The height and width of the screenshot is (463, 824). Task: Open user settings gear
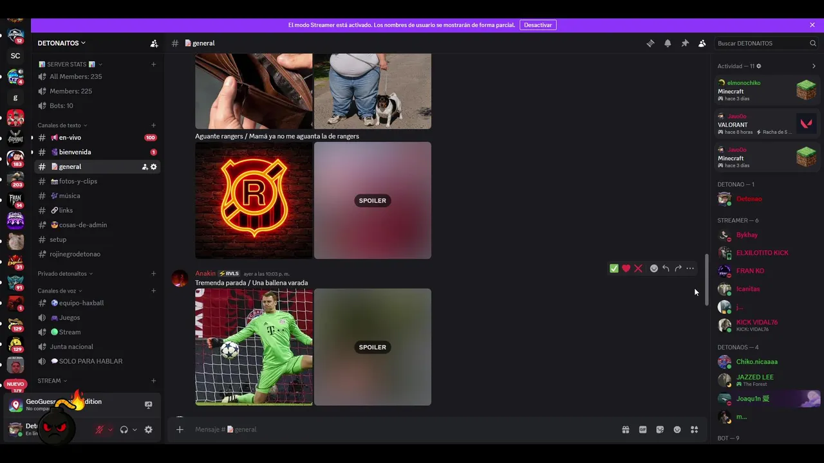pyautogui.click(x=149, y=430)
